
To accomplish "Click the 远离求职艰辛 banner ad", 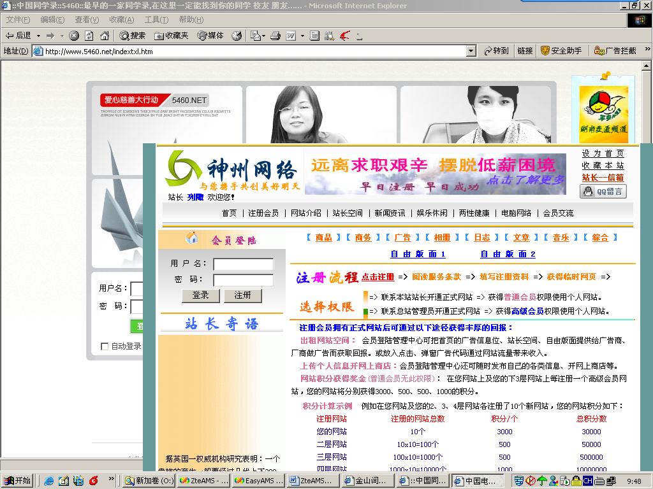I will tap(435, 174).
